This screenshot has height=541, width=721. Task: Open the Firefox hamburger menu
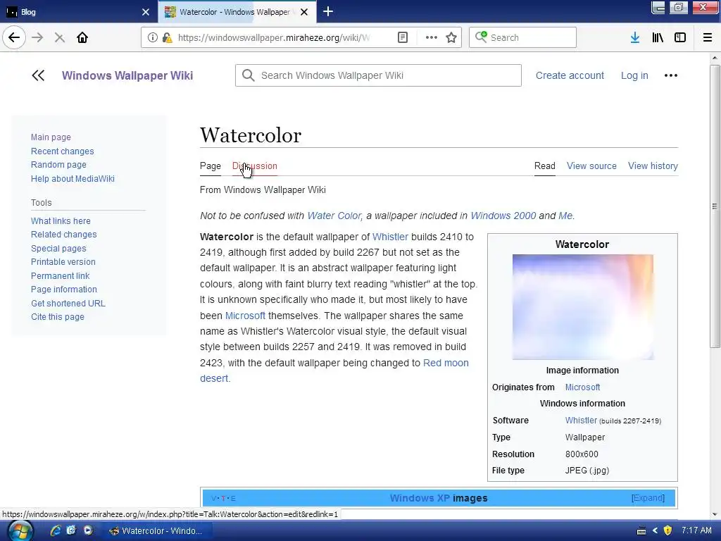pyautogui.click(x=708, y=37)
